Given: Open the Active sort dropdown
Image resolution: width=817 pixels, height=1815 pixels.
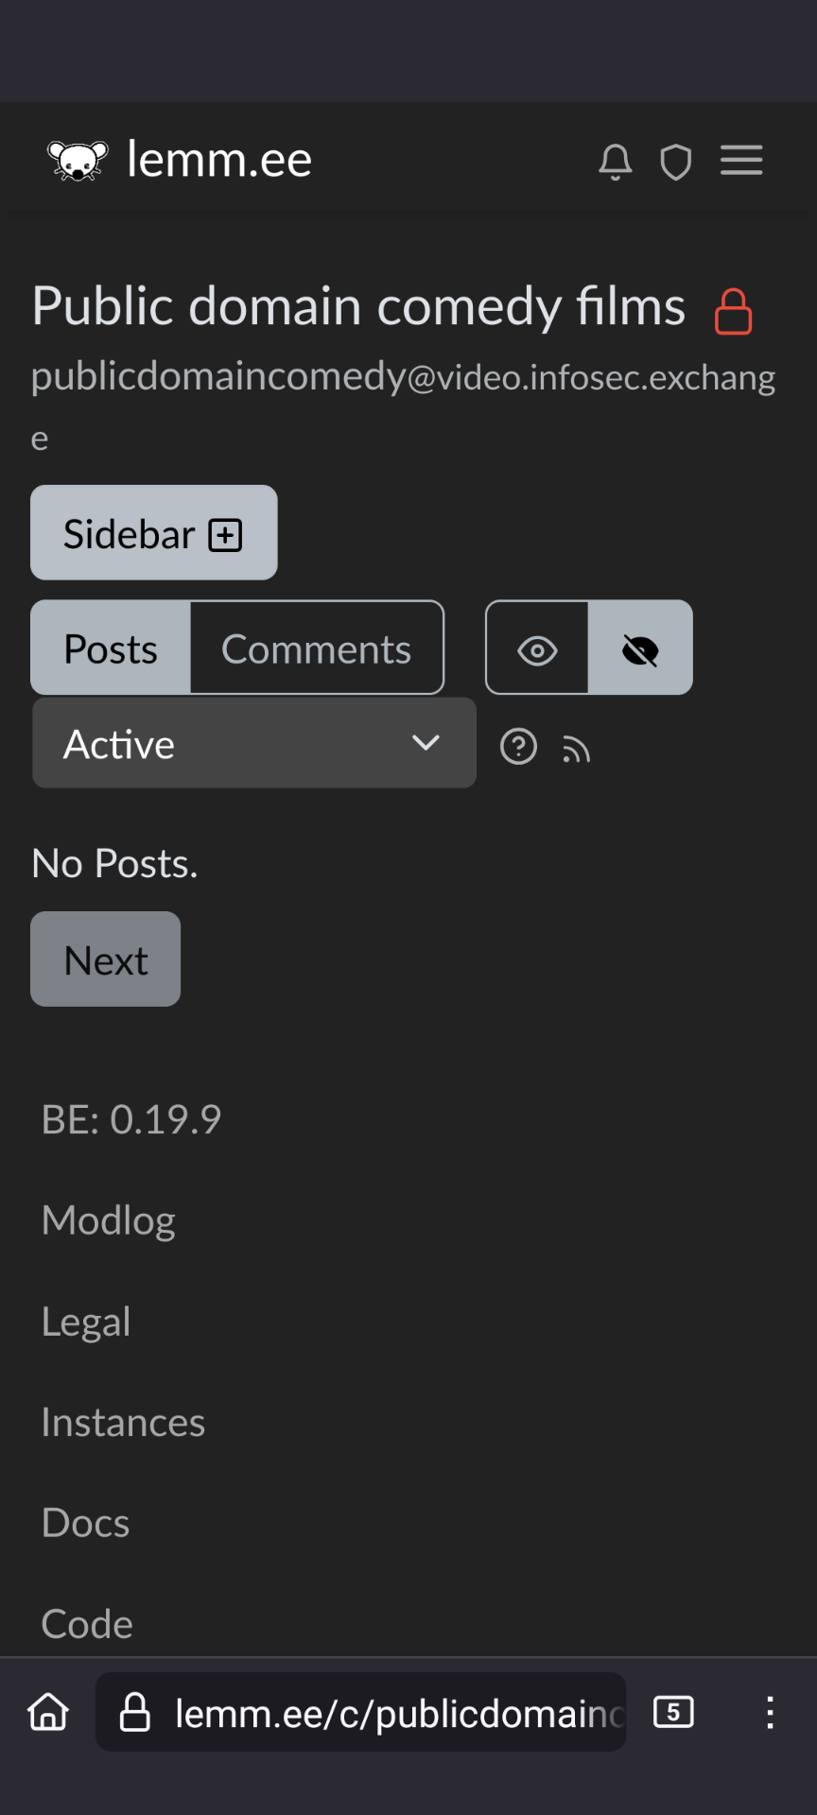Looking at the screenshot, I should (254, 744).
